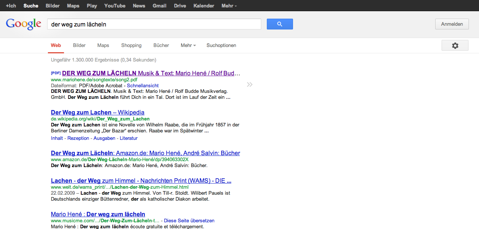Open YouTube from the top bar

115,6
